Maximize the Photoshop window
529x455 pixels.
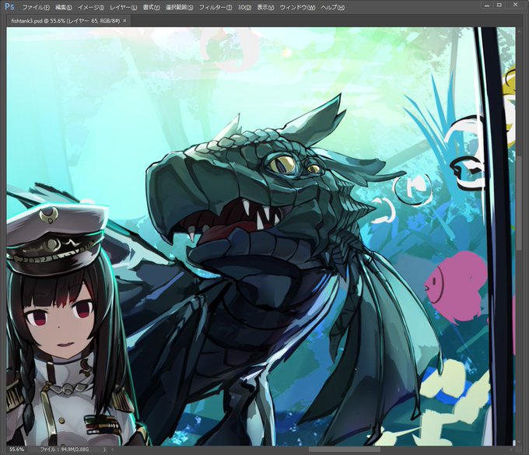(x=499, y=5)
